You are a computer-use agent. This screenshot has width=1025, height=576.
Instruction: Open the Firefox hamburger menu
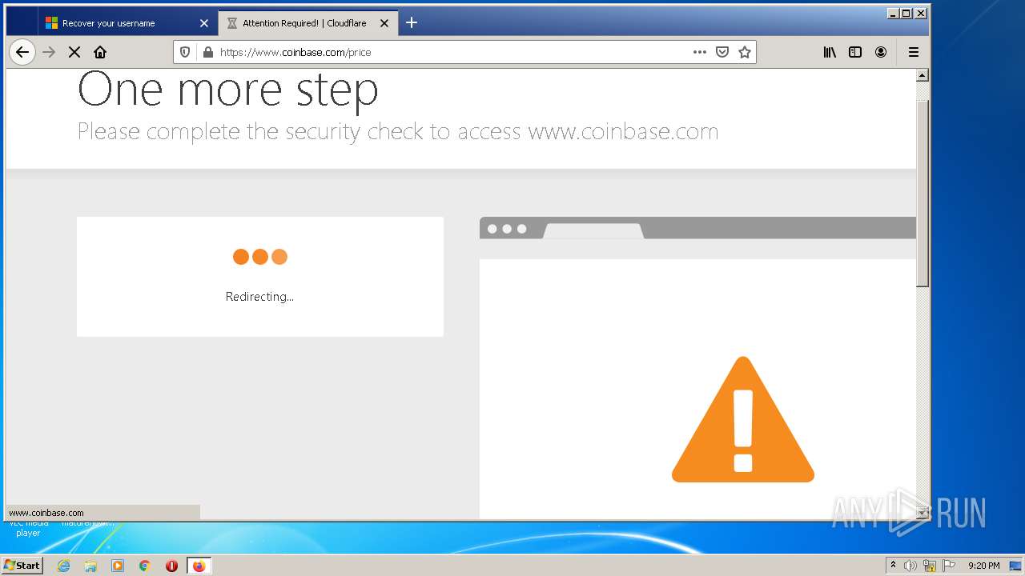pyautogui.click(x=913, y=52)
